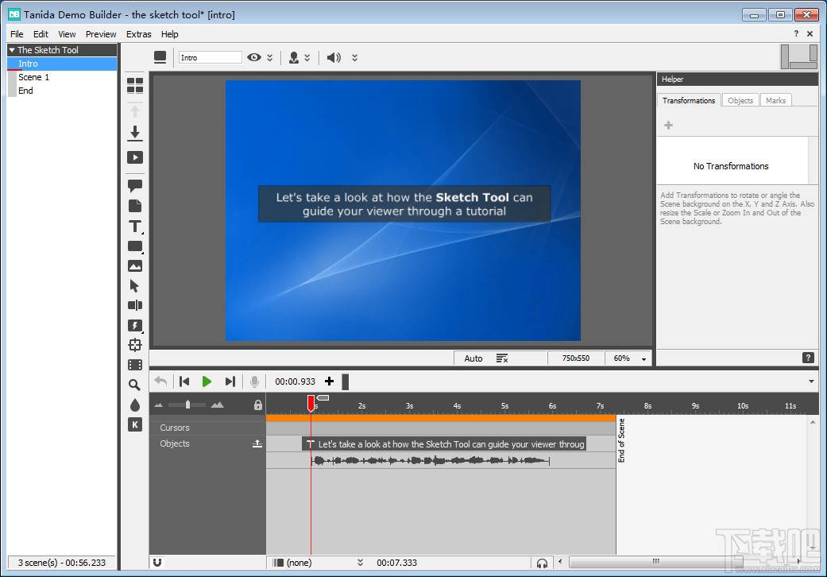The height and width of the screenshot is (577, 827).
Task: Toggle the headphones audio preview
Action: point(542,563)
